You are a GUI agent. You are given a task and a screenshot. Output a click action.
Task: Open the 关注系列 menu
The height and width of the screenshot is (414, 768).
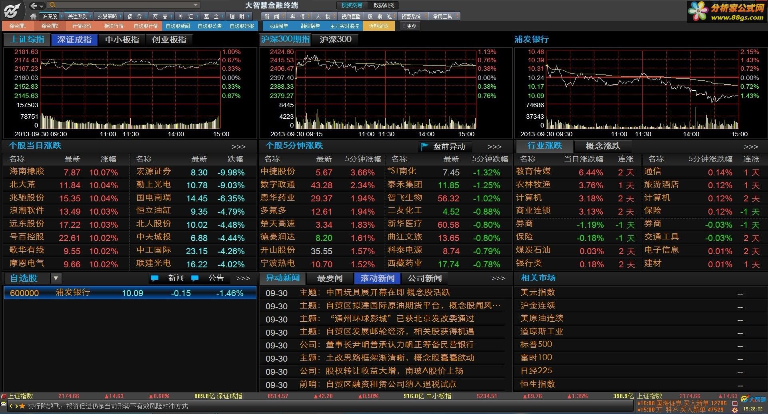[x=78, y=16]
